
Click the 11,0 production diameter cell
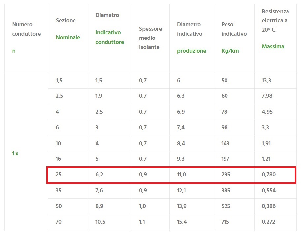(x=182, y=175)
